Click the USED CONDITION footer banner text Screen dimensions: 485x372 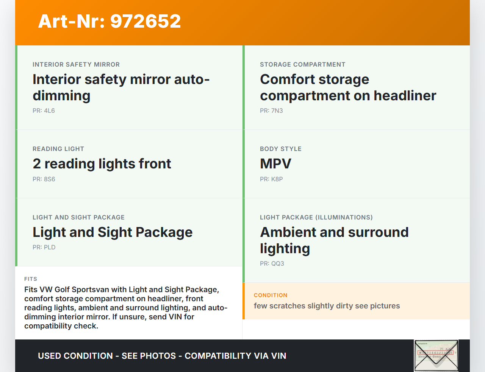(162, 356)
